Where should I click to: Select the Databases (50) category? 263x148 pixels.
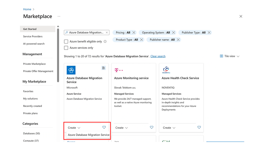(31, 134)
